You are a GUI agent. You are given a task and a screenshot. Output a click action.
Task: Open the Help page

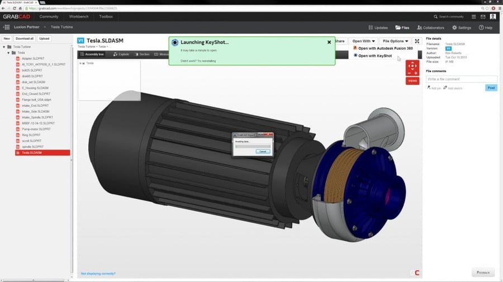coord(486,27)
